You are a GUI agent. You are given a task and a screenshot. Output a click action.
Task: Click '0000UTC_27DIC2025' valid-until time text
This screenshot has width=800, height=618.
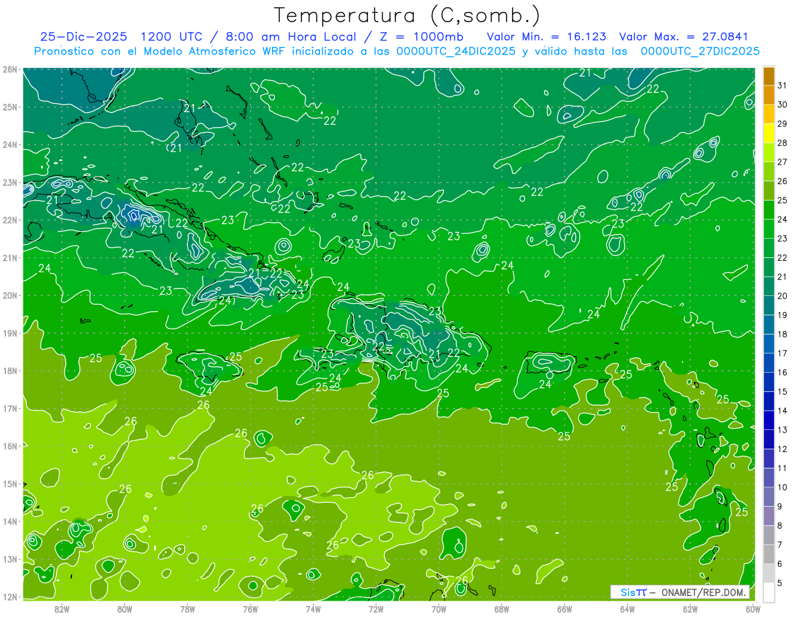point(700,51)
